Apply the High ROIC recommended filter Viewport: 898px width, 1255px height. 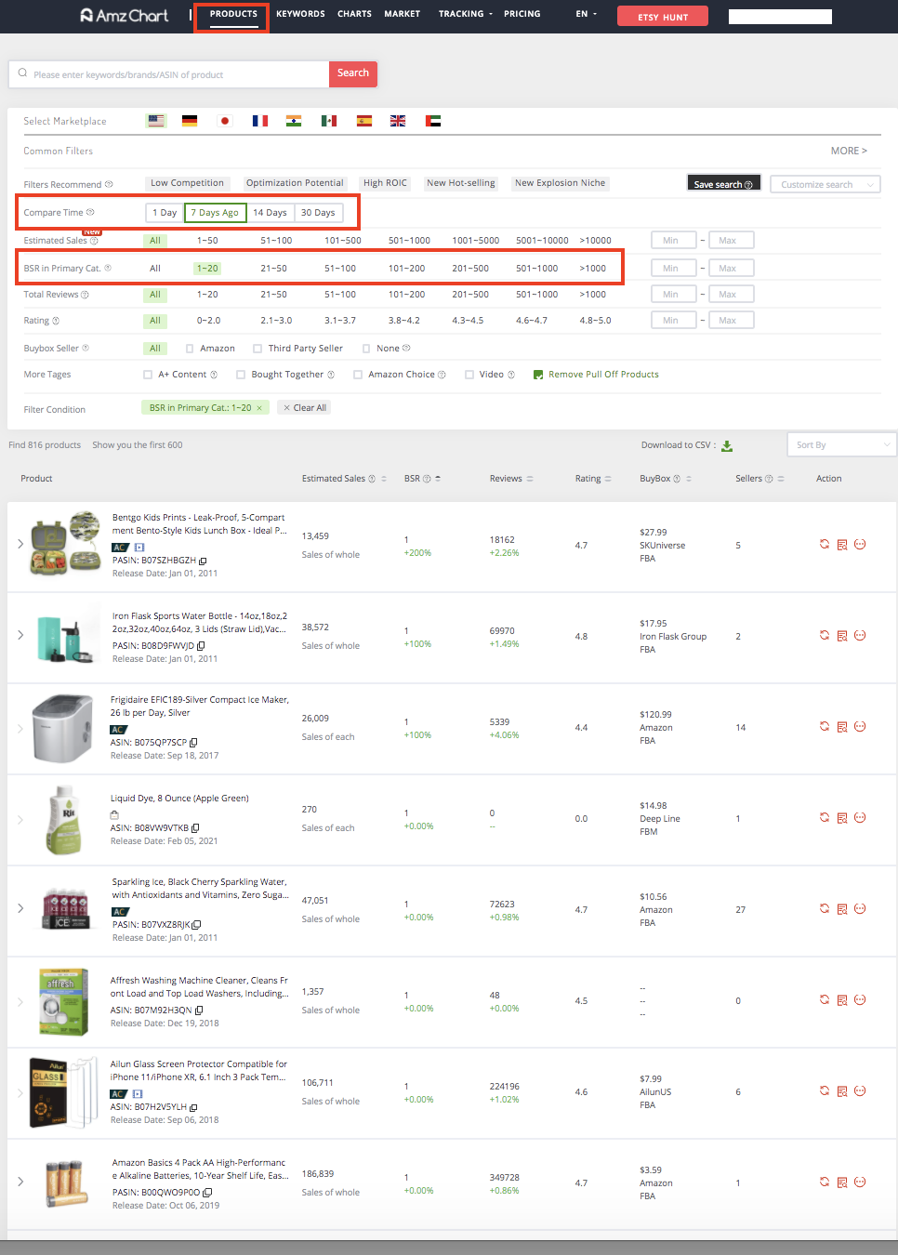point(385,183)
